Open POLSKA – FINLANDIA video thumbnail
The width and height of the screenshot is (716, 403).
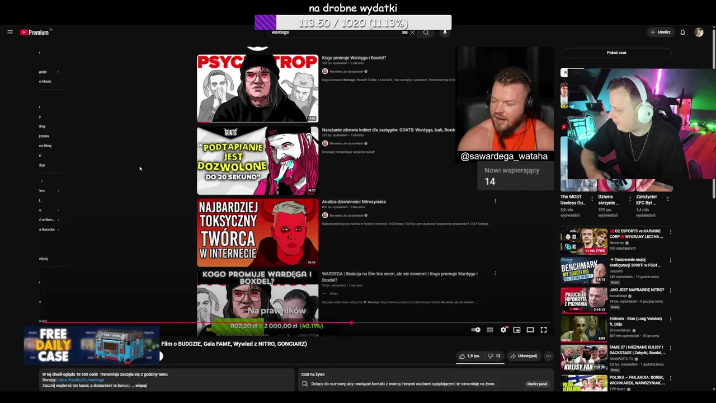(x=583, y=383)
